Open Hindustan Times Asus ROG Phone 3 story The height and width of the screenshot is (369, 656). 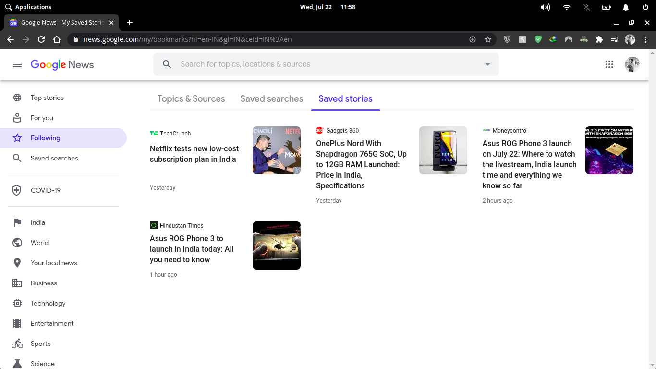coord(192,249)
